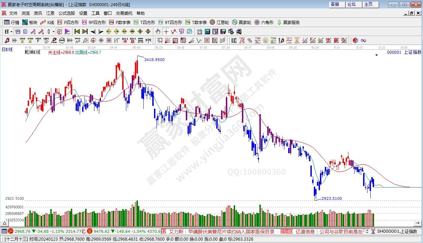Open the candlestick type dropdown arrow
The height and width of the screenshot is (243, 423).
pos(53,32)
